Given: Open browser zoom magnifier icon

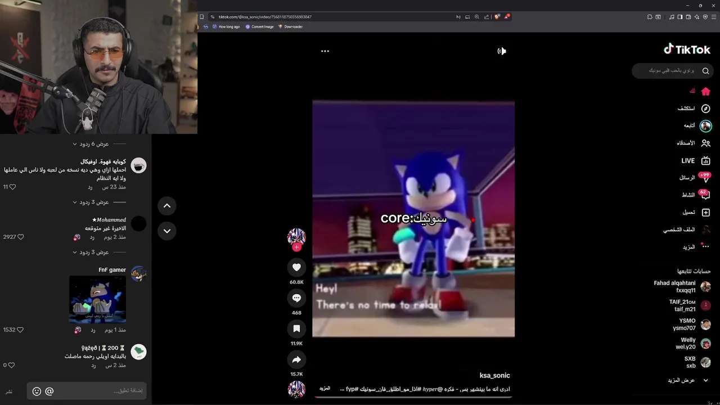Looking at the screenshot, I should (477, 17).
